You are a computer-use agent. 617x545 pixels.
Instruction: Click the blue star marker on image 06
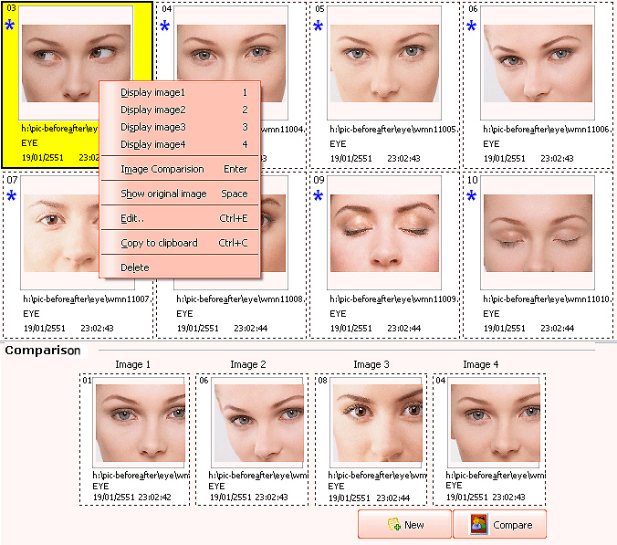(471, 26)
